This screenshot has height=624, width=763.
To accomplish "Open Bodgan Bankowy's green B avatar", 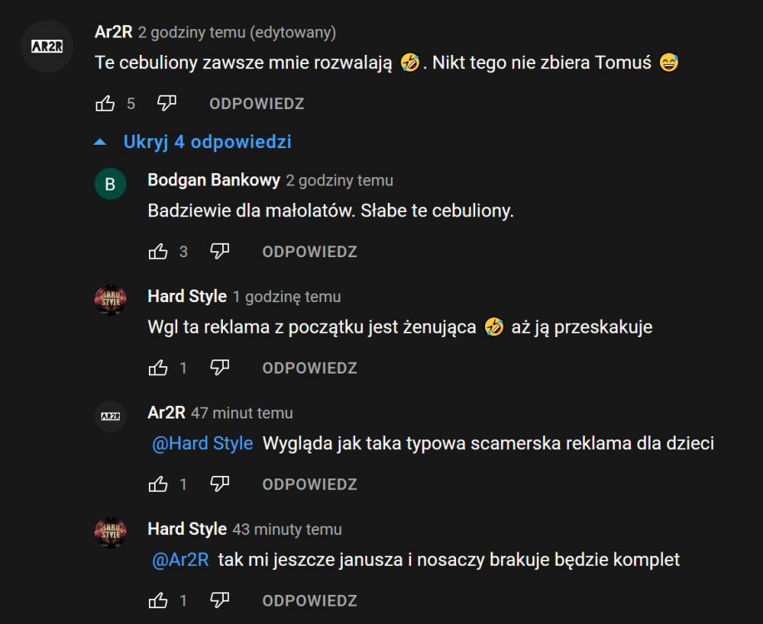I will pos(110,184).
